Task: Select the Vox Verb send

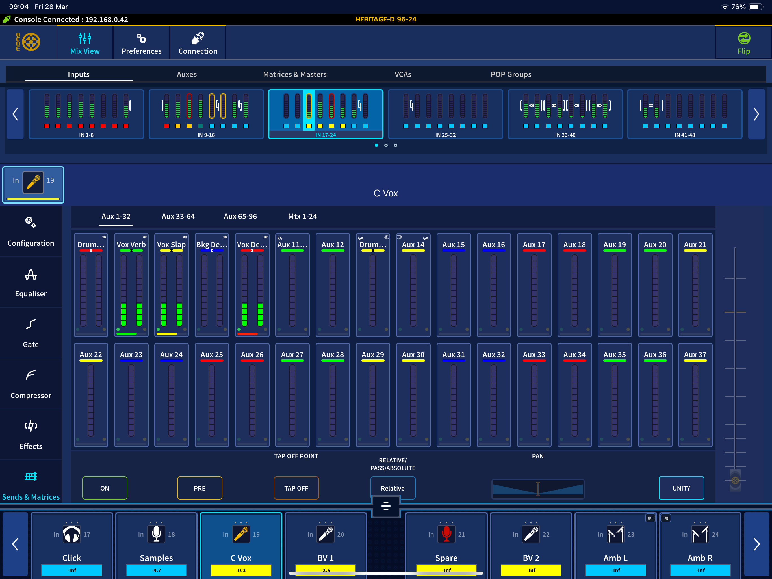Action: (131, 285)
